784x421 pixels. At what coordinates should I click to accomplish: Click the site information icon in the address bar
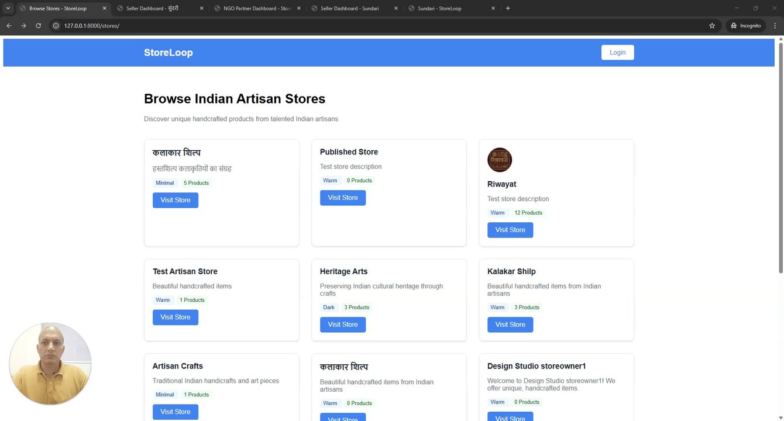click(x=56, y=26)
